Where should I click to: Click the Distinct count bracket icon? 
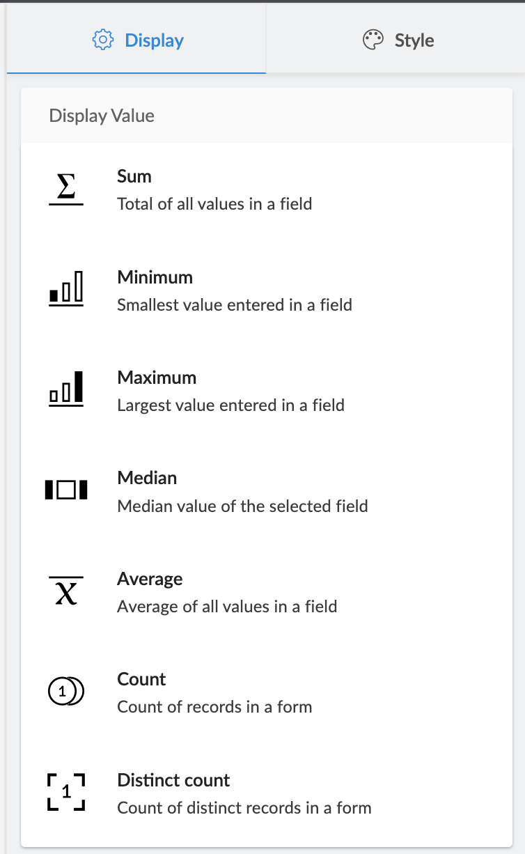[66, 793]
